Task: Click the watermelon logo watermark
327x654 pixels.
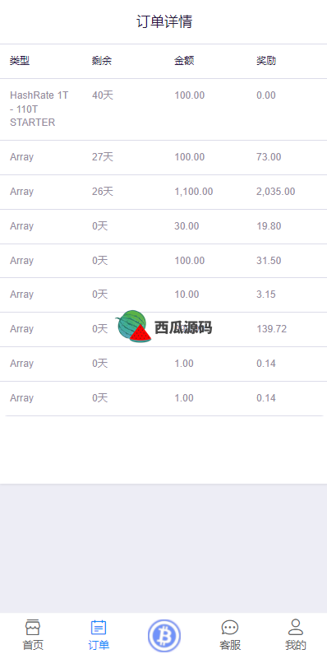Action: pyautogui.click(x=133, y=326)
